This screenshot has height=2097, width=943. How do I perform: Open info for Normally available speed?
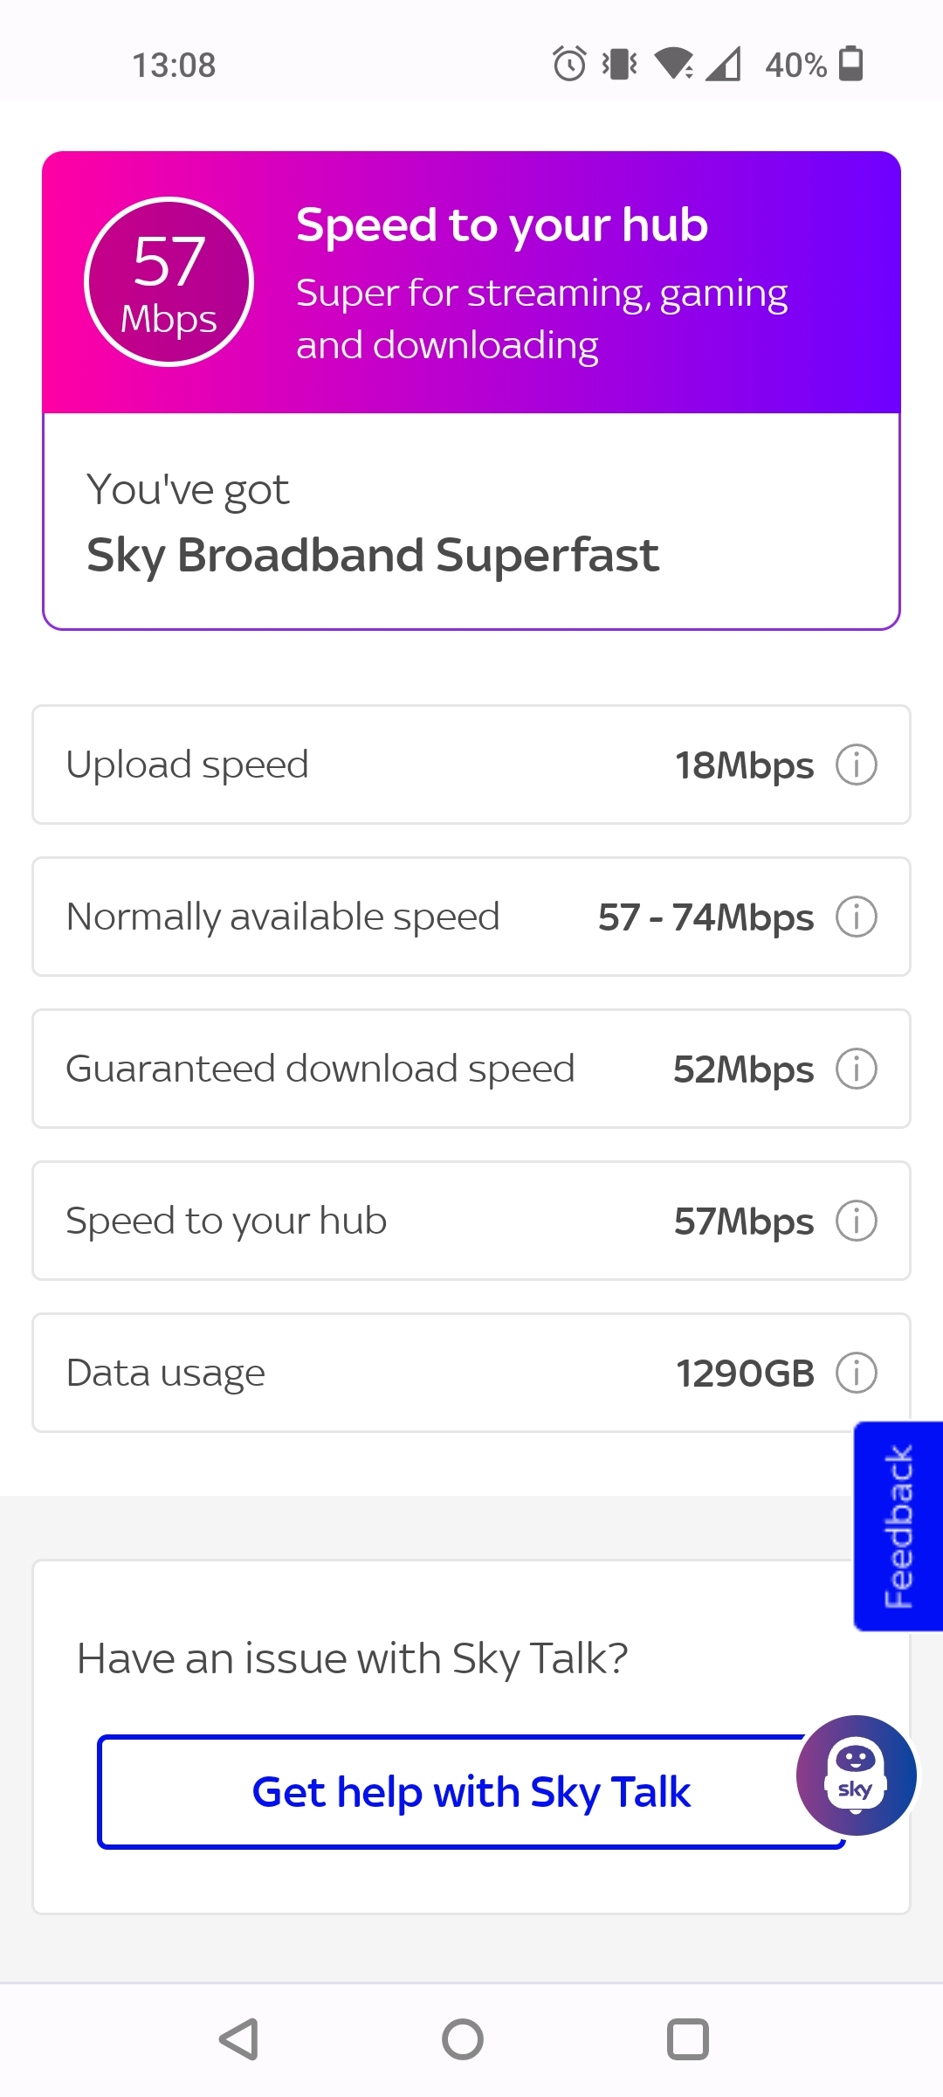pyautogui.click(x=856, y=917)
